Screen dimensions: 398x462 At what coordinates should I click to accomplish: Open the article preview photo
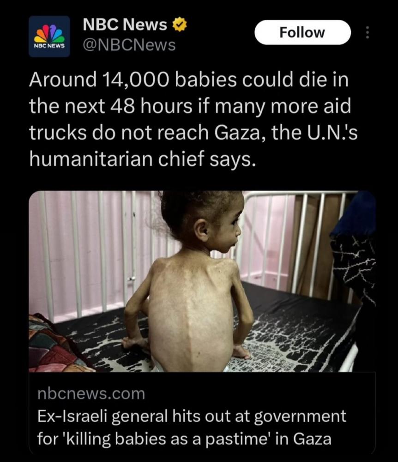click(x=202, y=281)
